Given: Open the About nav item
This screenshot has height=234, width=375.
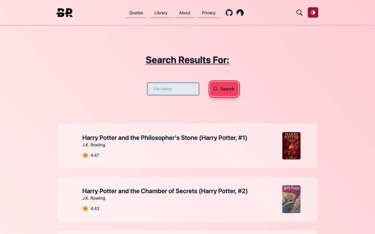Looking at the screenshot, I should 185,13.
